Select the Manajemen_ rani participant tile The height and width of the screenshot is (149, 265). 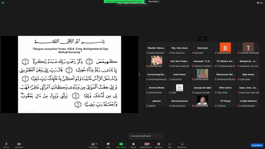248,61
